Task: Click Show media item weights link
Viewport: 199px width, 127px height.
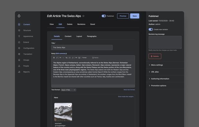Action: [126, 97]
